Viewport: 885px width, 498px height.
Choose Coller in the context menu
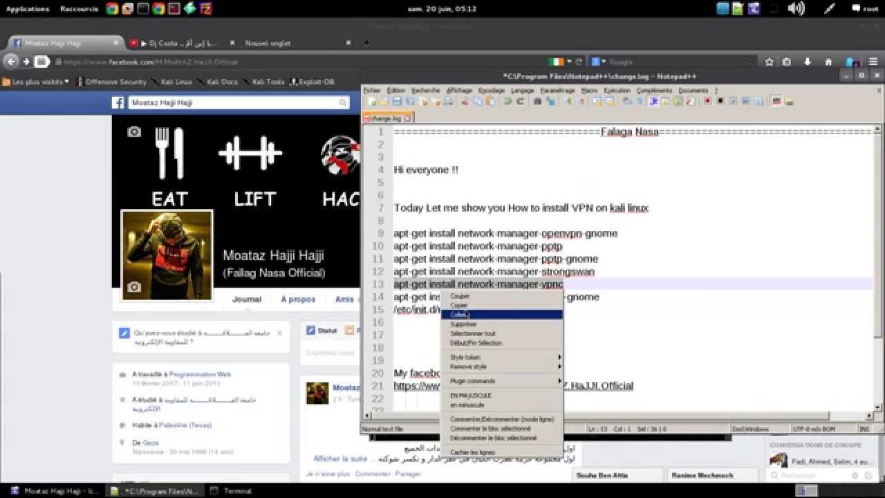502,314
